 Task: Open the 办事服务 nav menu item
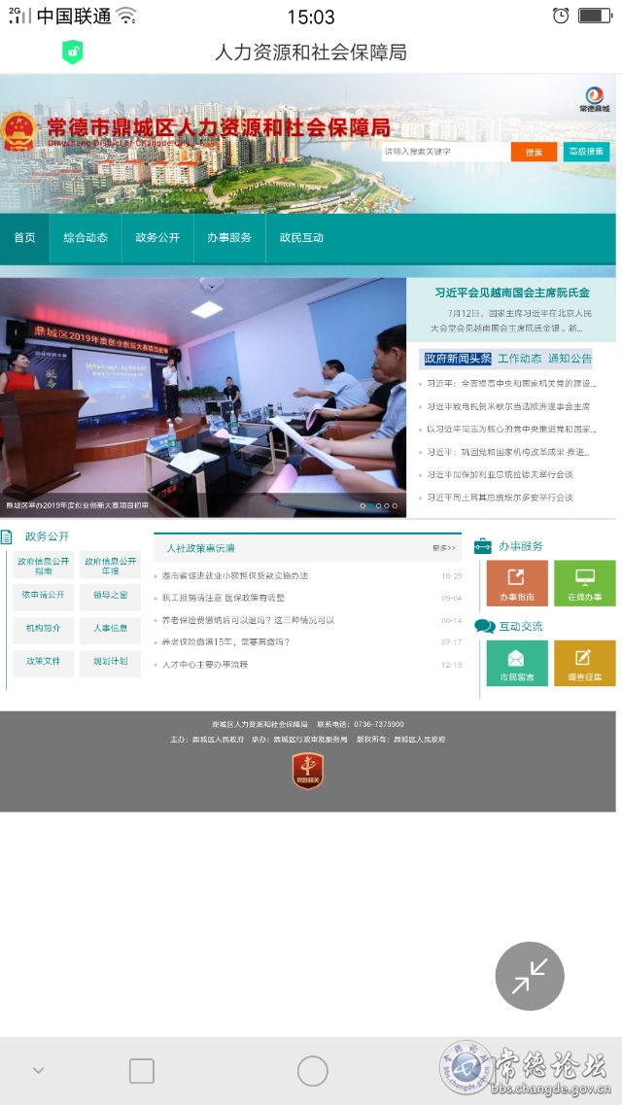[229, 238]
